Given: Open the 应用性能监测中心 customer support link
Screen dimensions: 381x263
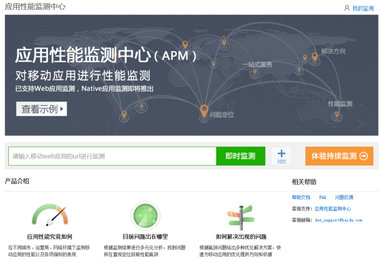Looking at the screenshot, I should point(333,209).
